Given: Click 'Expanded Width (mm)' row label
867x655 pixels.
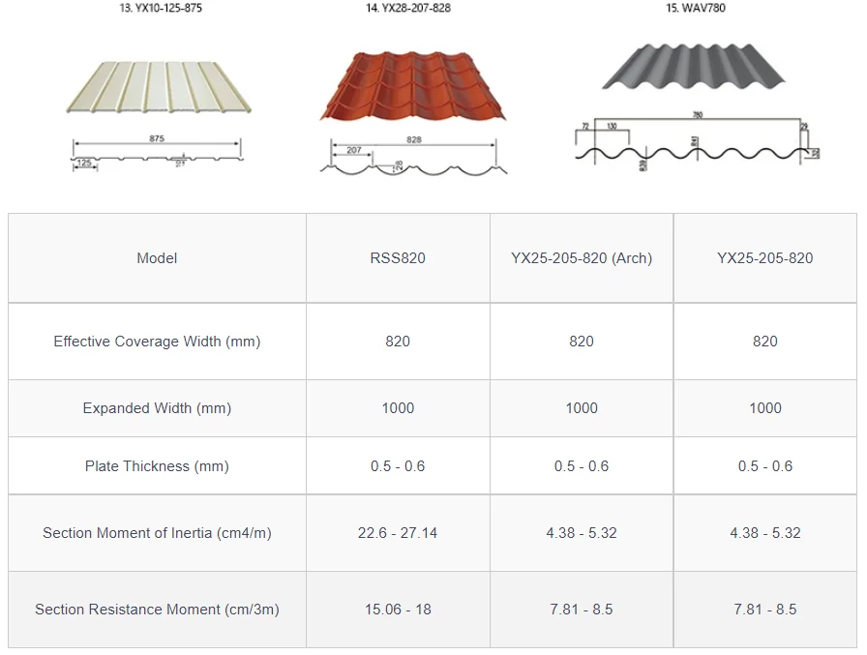Looking at the screenshot, I should point(157,408).
